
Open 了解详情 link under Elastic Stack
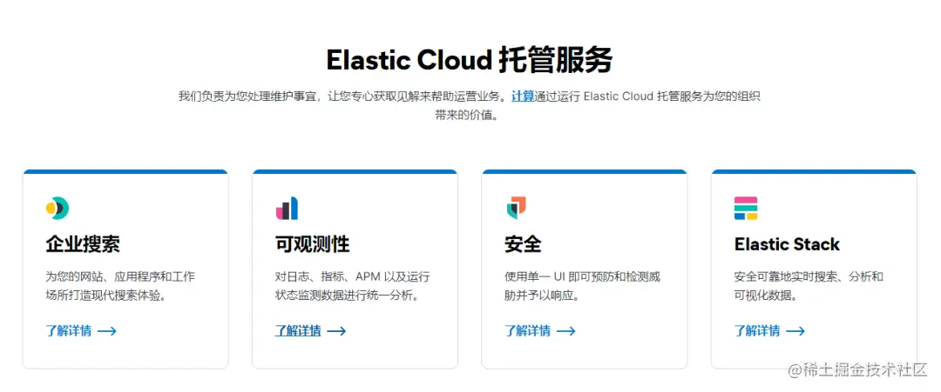pyautogui.click(x=757, y=330)
